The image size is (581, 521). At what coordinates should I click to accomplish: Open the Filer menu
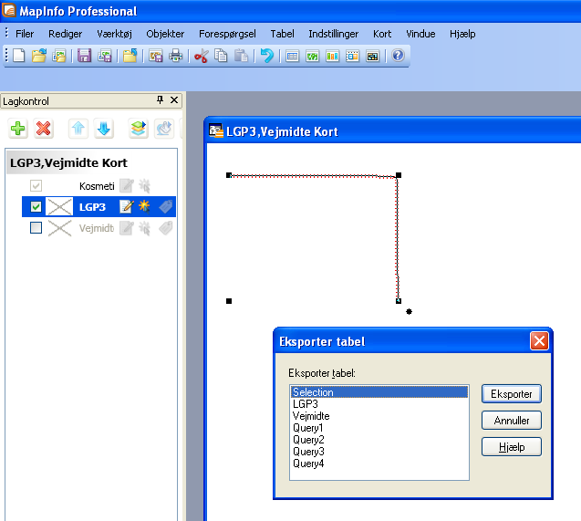click(25, 34)
